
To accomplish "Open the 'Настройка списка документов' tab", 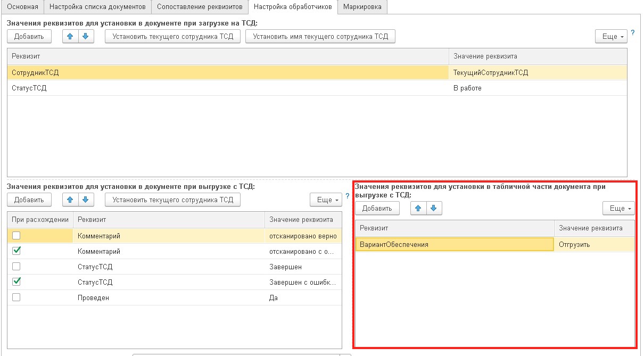I will [97, 6].
